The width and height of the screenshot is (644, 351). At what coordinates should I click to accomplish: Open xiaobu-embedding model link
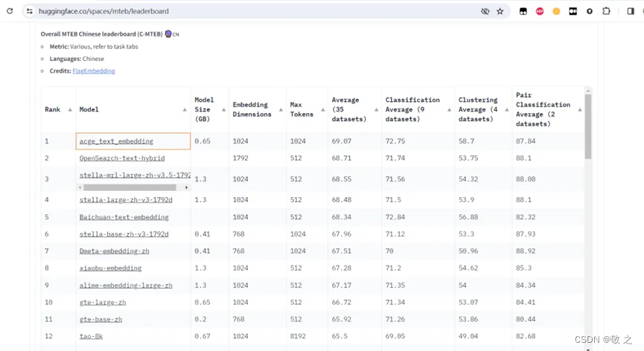[x=110, y=268]
